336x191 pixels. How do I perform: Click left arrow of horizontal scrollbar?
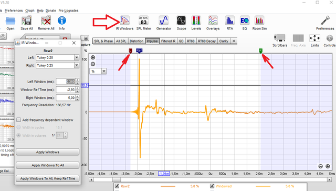tap(91, 179)
